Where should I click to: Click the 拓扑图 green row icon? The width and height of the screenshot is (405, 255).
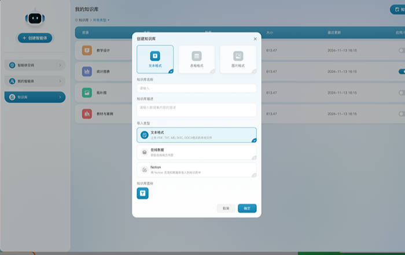[87, 93]
